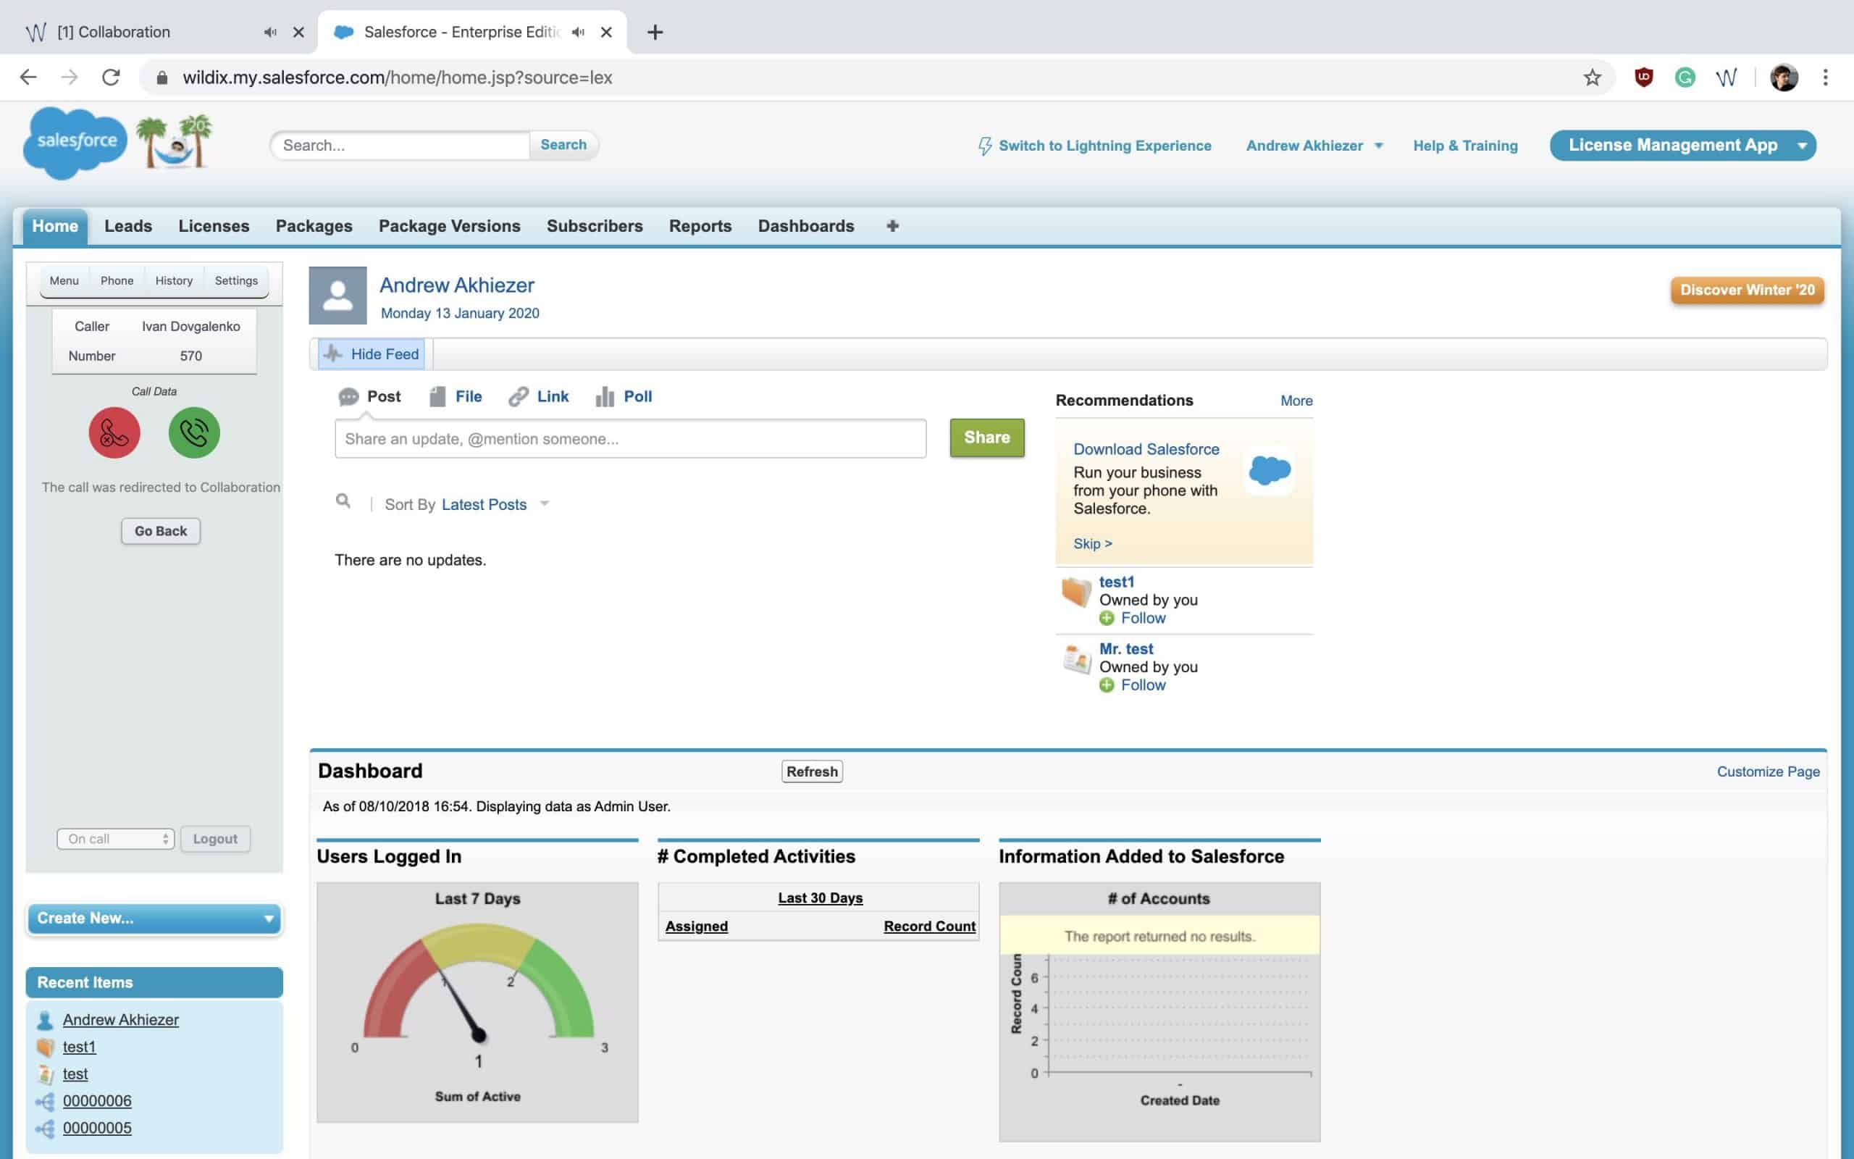Click the Share an update text field
Image resolution: width=1854 pixels, height=1159 pixels.
tap(630, 438)
